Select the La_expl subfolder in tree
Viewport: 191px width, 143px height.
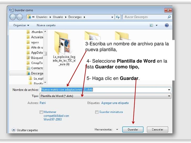[36, 79]
